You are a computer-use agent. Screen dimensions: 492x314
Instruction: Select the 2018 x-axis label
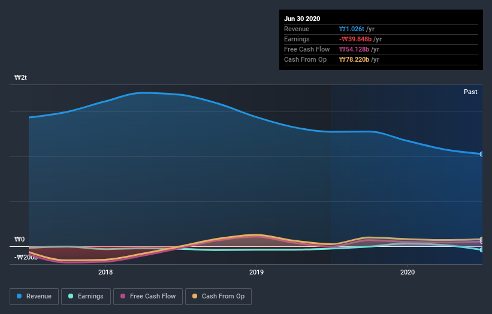tap(105, 272)
